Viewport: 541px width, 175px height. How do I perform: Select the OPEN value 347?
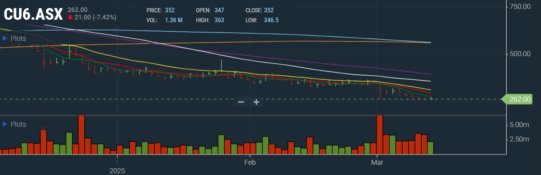coord(219,10)
